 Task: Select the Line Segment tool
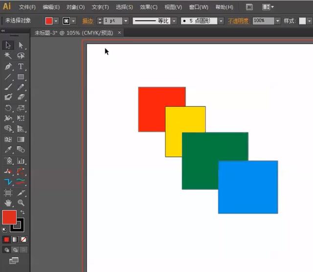pyautogui.click(x=8, y=76)
